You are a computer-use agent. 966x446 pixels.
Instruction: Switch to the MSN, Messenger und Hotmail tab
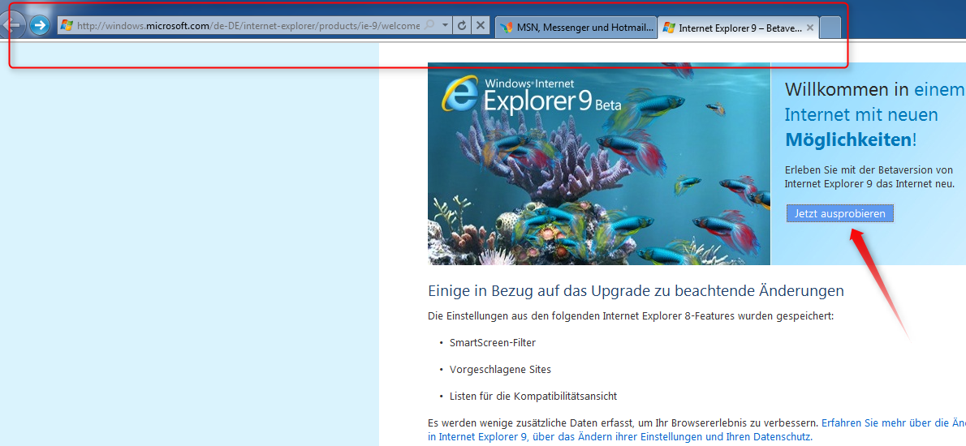576,28
